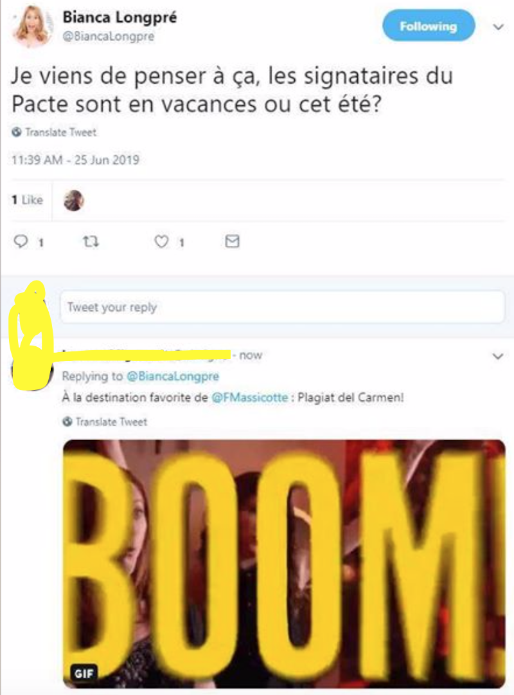Image resolution: width=514 pixels, height=695 pixels.
Task: View the 1 Like list
Action: (28, 200)
